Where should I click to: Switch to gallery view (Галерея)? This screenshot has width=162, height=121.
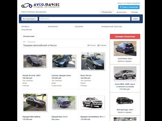[102, 45]
